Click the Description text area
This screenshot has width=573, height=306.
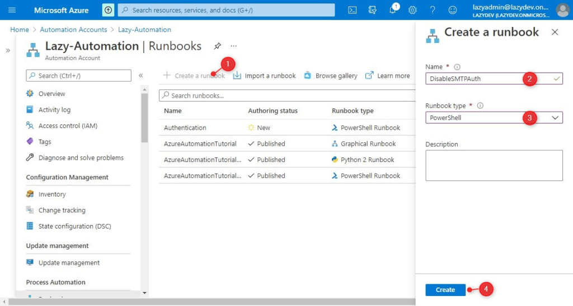pos(494,166)
